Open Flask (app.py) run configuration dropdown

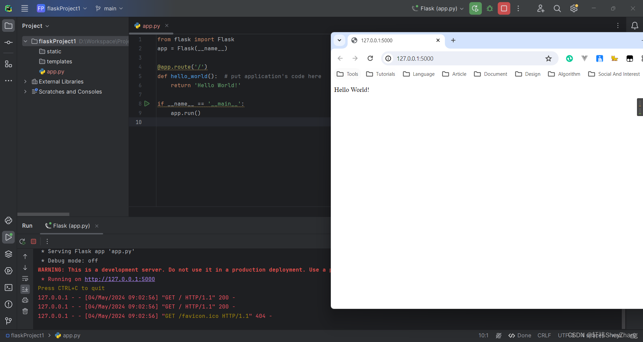pos(438,8)
